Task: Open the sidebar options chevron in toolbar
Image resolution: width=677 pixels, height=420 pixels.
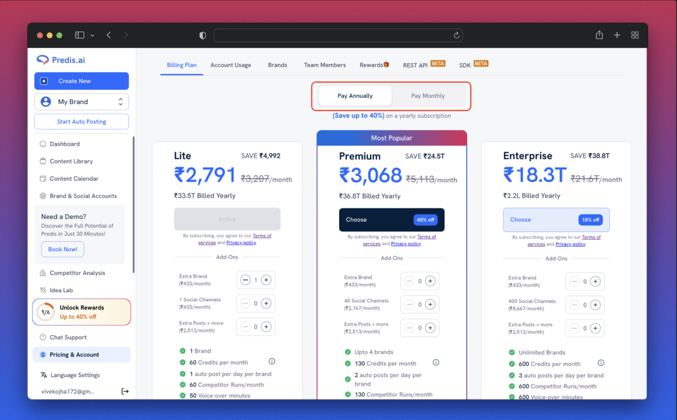Action: 92,35
